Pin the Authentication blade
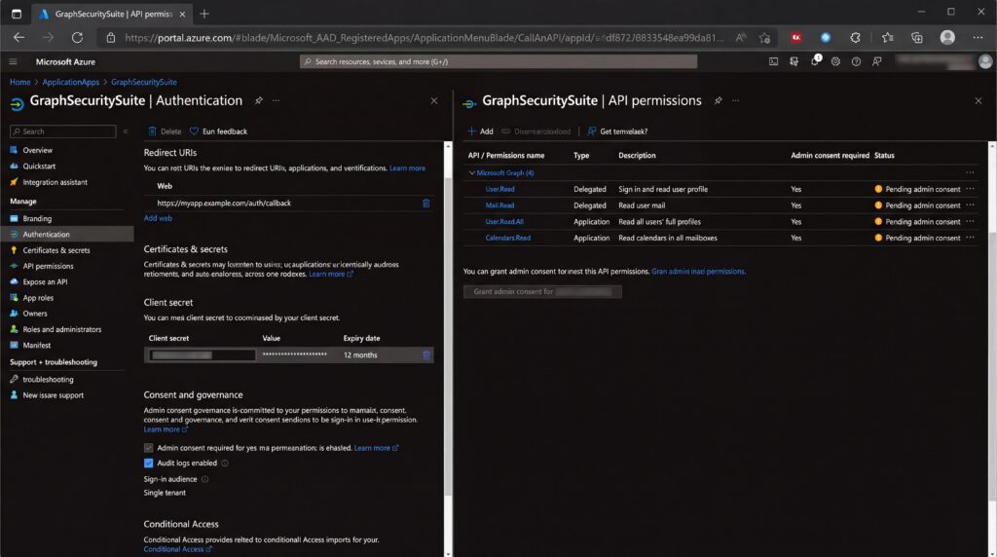Image resolution: width=997 pixels, height=557 pixels. pos(259,100)
